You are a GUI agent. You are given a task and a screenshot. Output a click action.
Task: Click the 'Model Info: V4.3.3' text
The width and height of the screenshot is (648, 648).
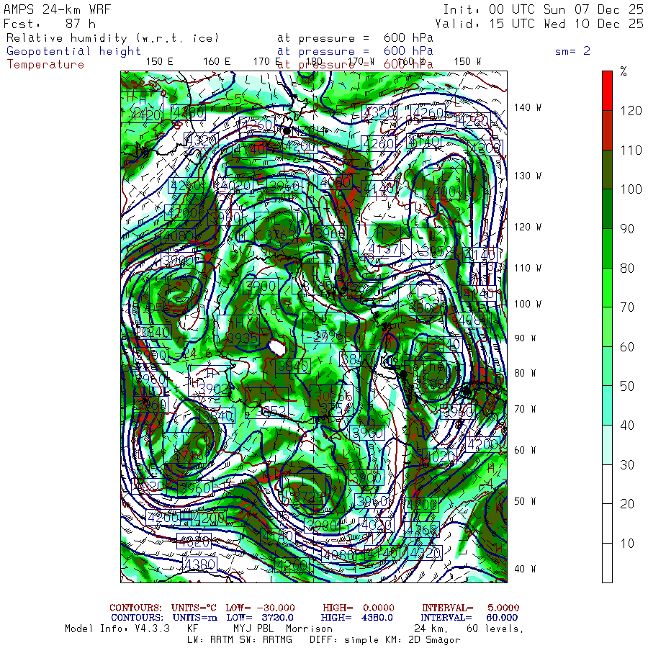coord(117,629)
